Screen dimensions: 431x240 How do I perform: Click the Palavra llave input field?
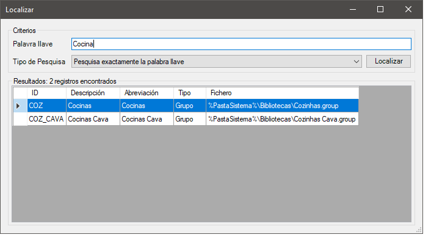[241, 44]
